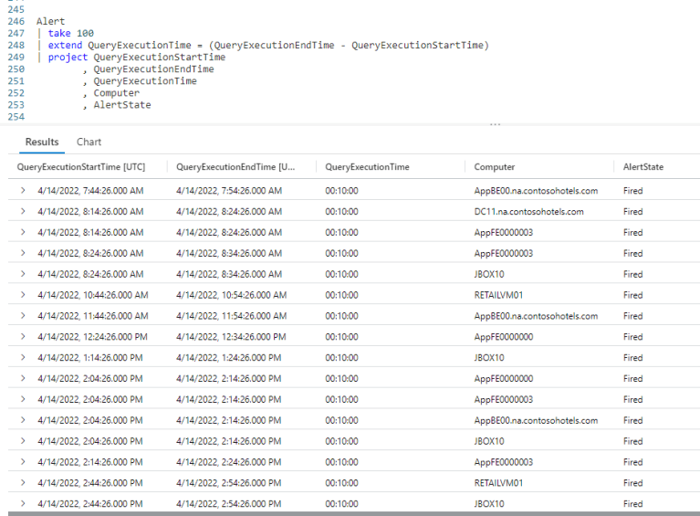This screenshot has width=700, height=516.
Task: Place cursor on the 'take 100' query line
Action: [71, 33]
